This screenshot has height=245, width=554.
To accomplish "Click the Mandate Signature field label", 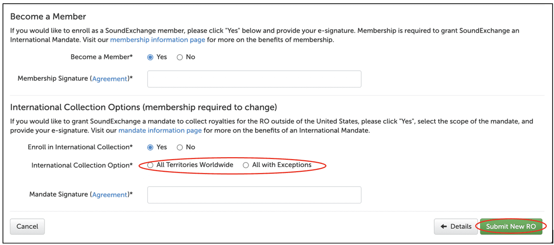I will click(x=59, y=194).
